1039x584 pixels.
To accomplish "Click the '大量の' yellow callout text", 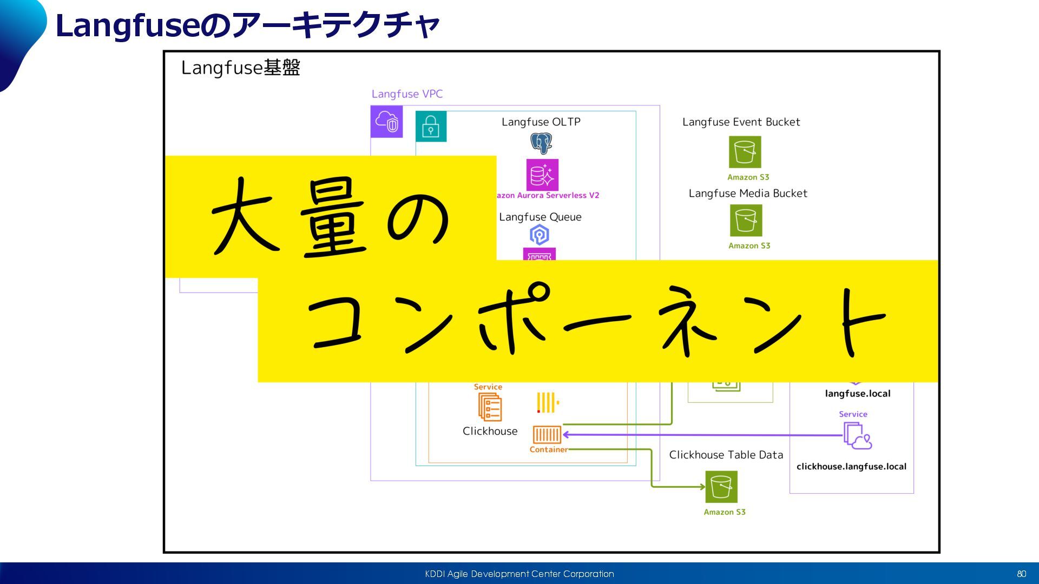I will click(x=330, y=217).
